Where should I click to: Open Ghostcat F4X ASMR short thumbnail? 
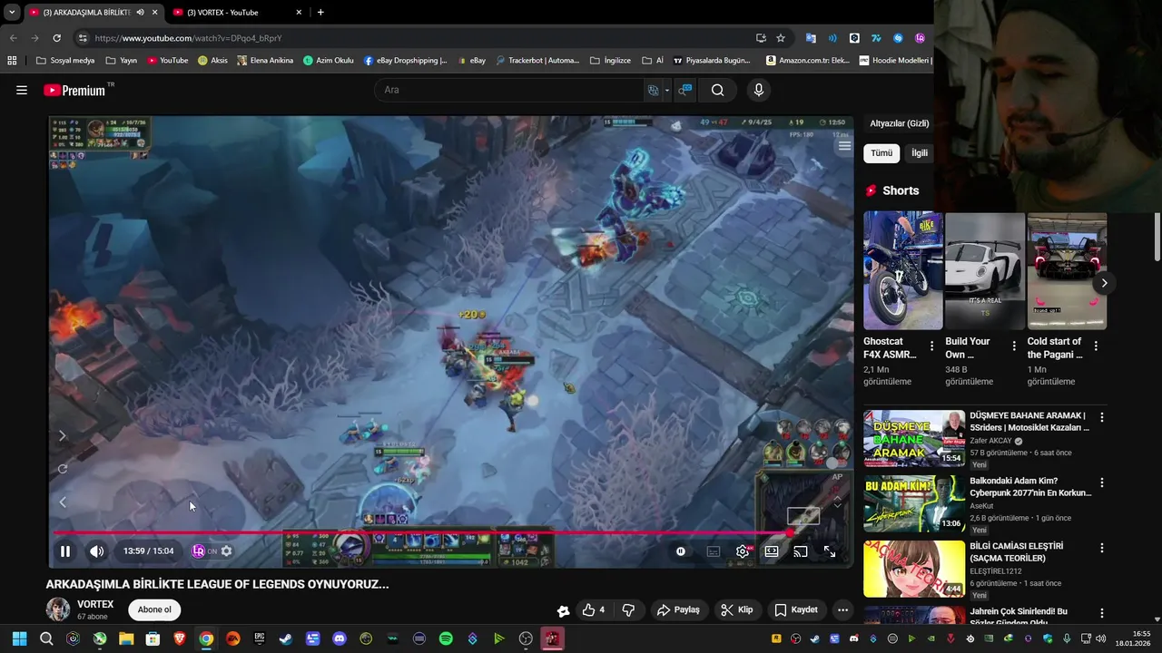point(903,270)
